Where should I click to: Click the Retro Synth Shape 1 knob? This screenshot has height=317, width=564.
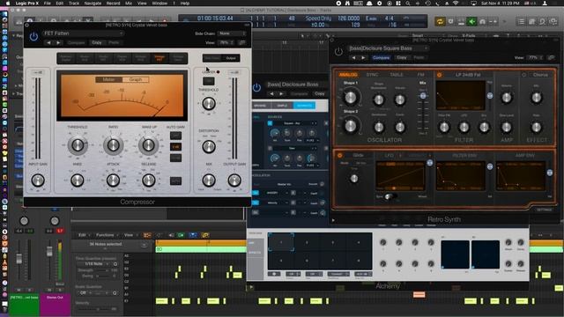pos(351,97)
